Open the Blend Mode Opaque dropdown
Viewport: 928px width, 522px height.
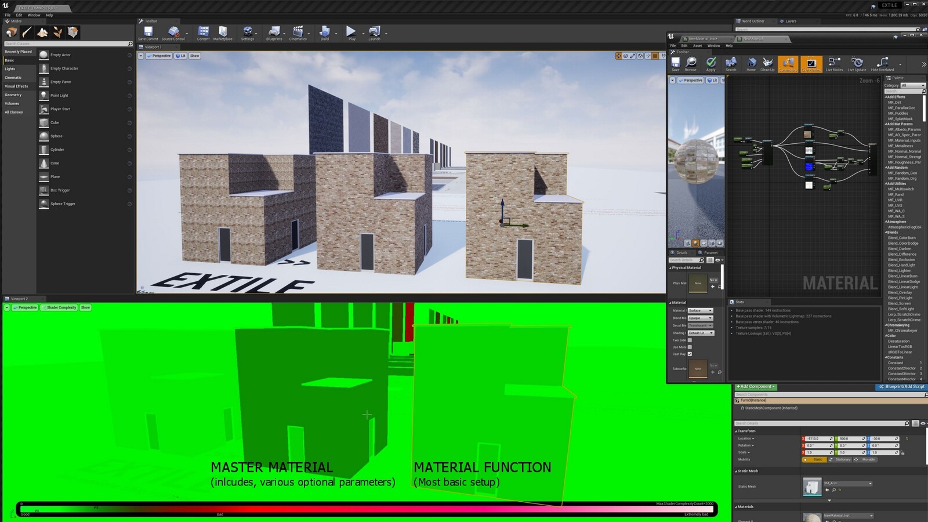700,318
